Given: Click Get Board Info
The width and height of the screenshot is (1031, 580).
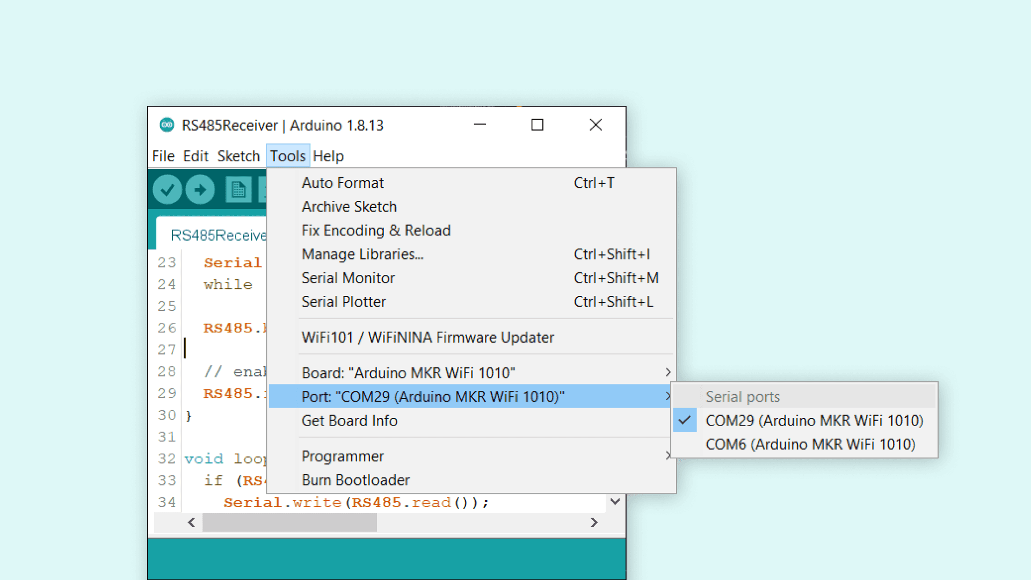Looking at the screenshot, I should click(x=349, y=421).
